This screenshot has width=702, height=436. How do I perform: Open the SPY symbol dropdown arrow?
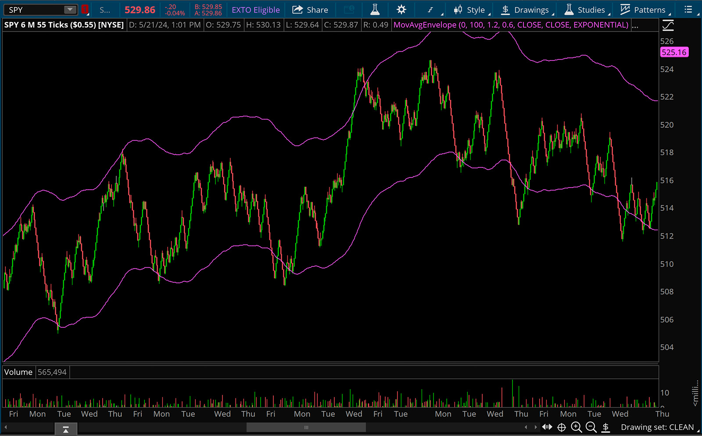click(x=70, y=10)
